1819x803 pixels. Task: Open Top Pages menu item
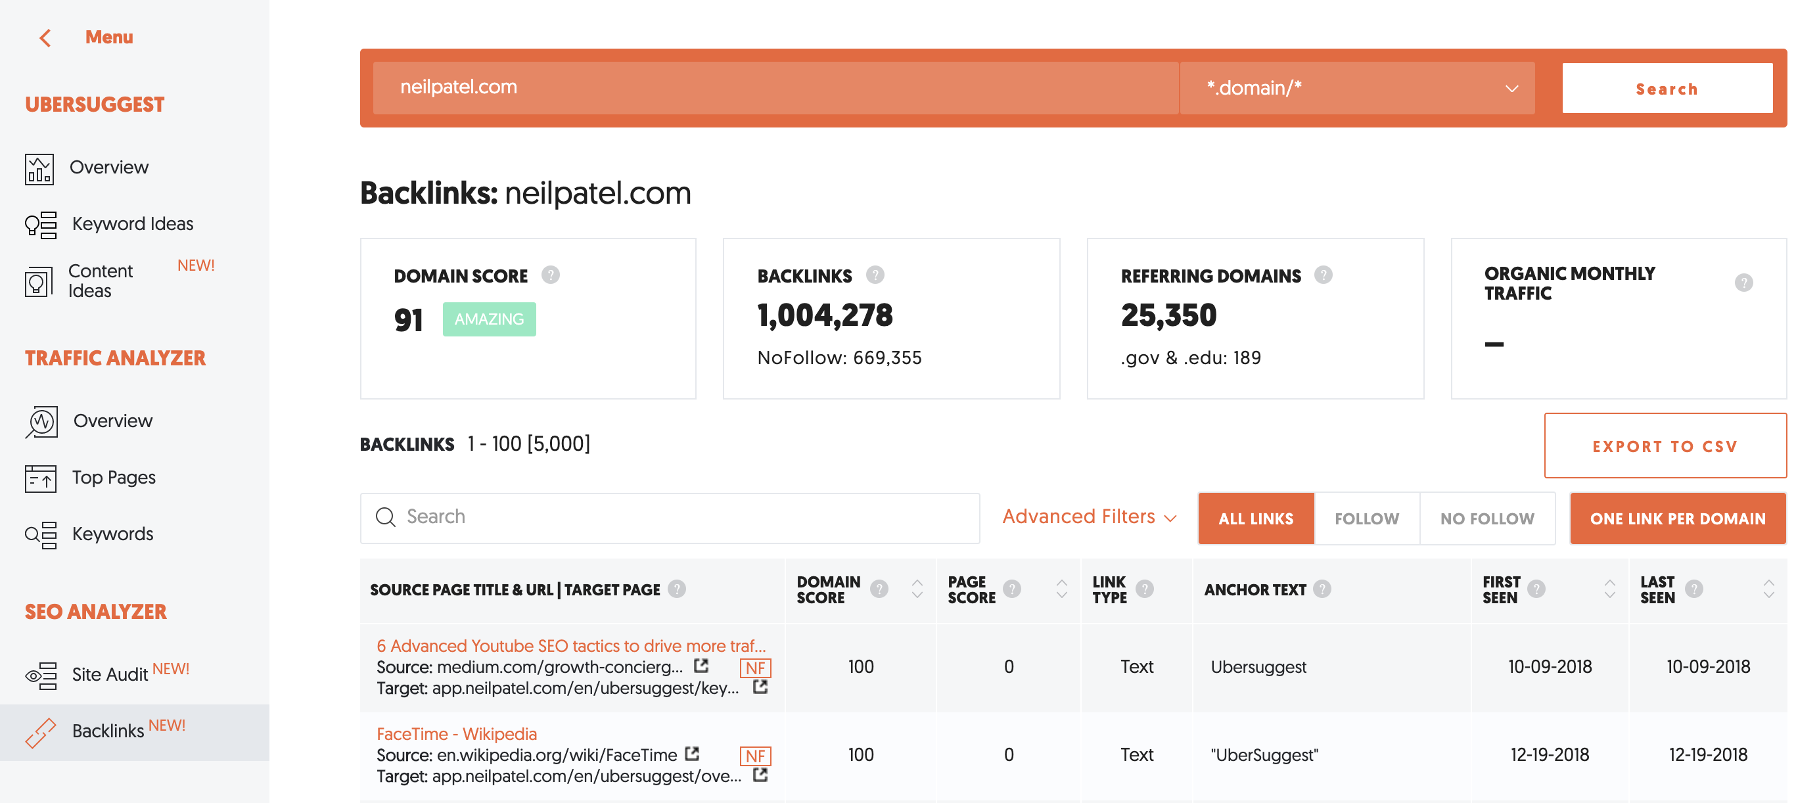click(x=114, y=478)
